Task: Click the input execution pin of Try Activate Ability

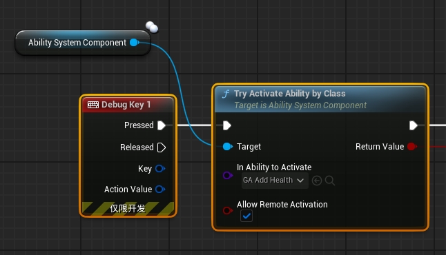Action: point(226,125)
